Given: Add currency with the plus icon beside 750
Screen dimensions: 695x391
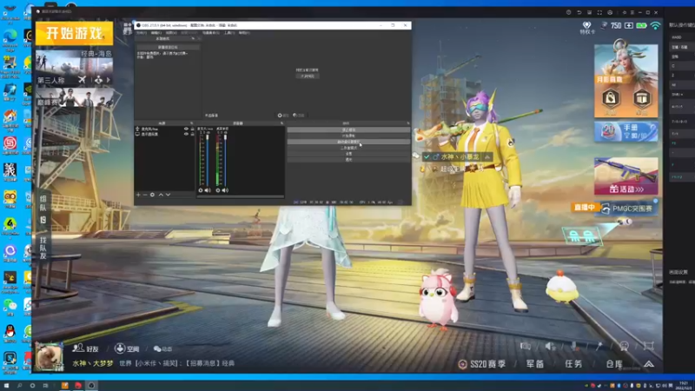Looking at the screenshot, I should 628,26.
